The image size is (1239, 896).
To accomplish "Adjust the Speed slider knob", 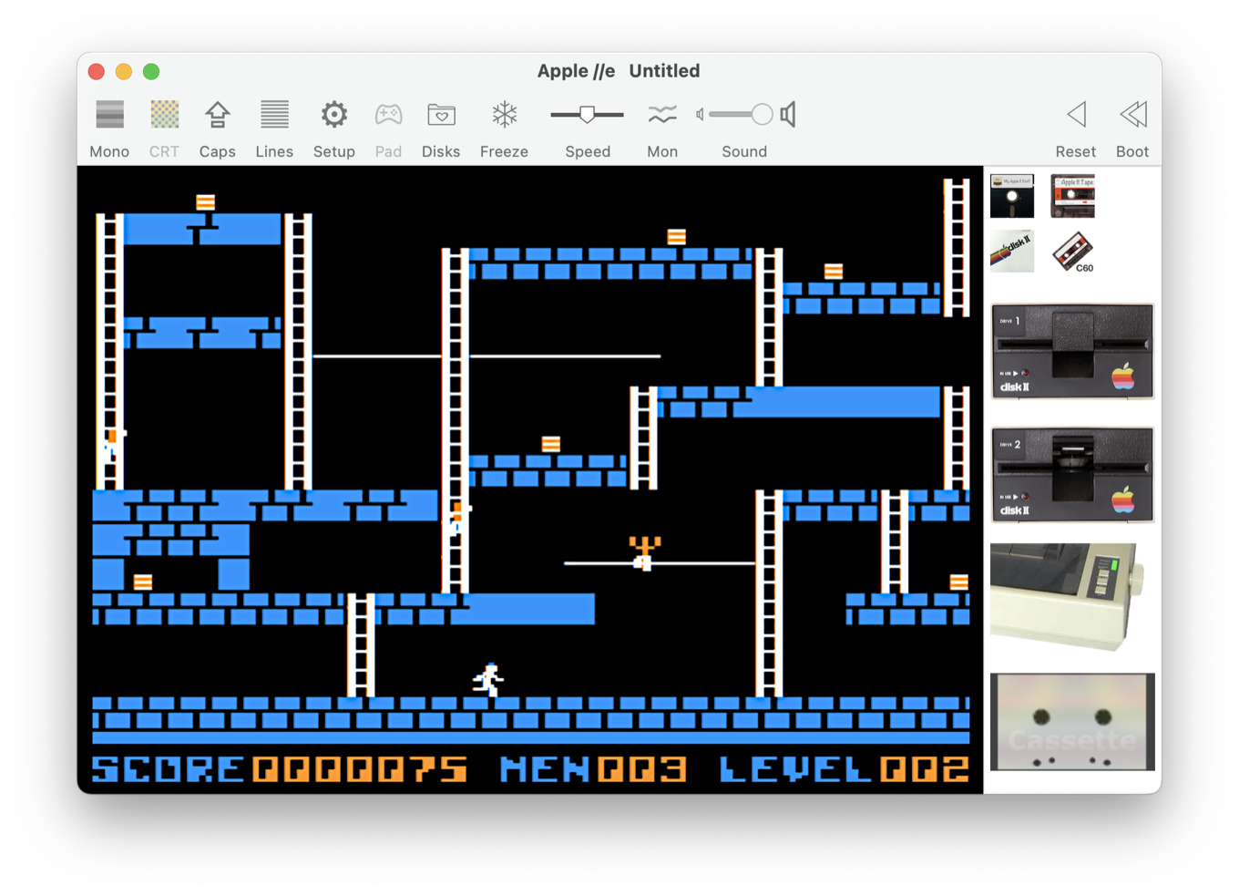I will pos(588,115).
